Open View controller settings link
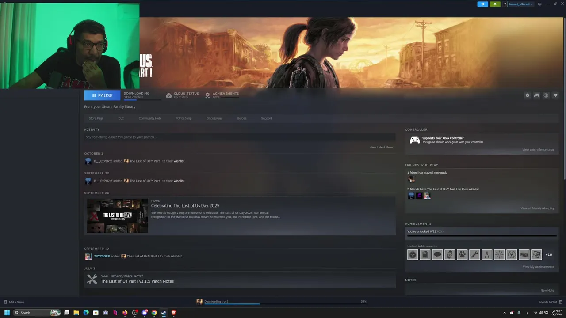The image size is (566, 318). click(538, 150)
